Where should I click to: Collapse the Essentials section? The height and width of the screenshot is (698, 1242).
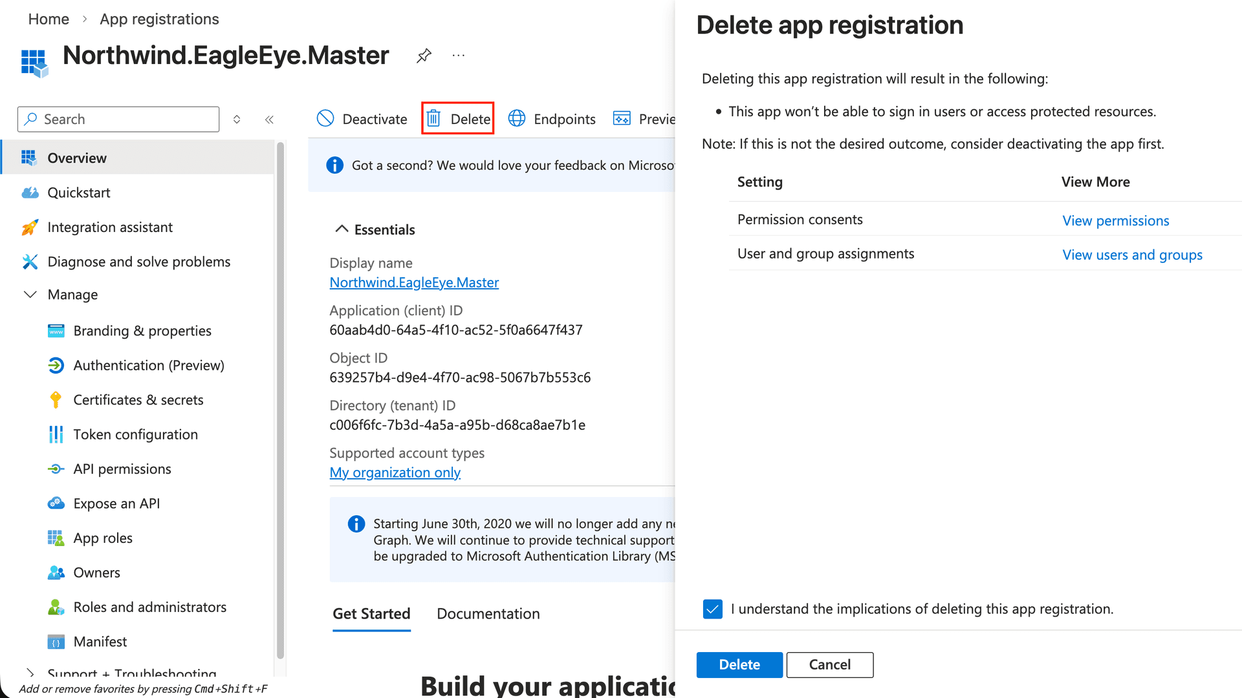(x=342, y=229)
